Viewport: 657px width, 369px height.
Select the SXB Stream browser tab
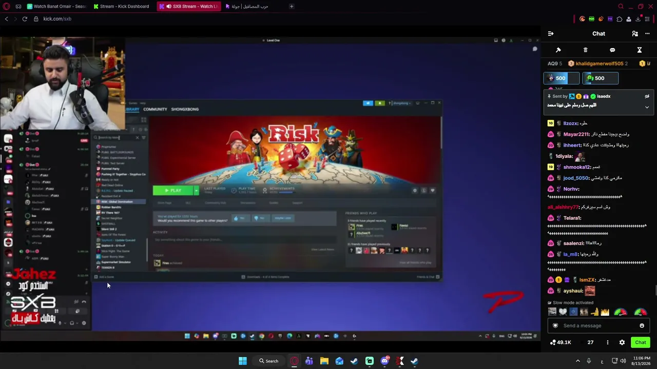pyautogui.click(x=189, y=7)
